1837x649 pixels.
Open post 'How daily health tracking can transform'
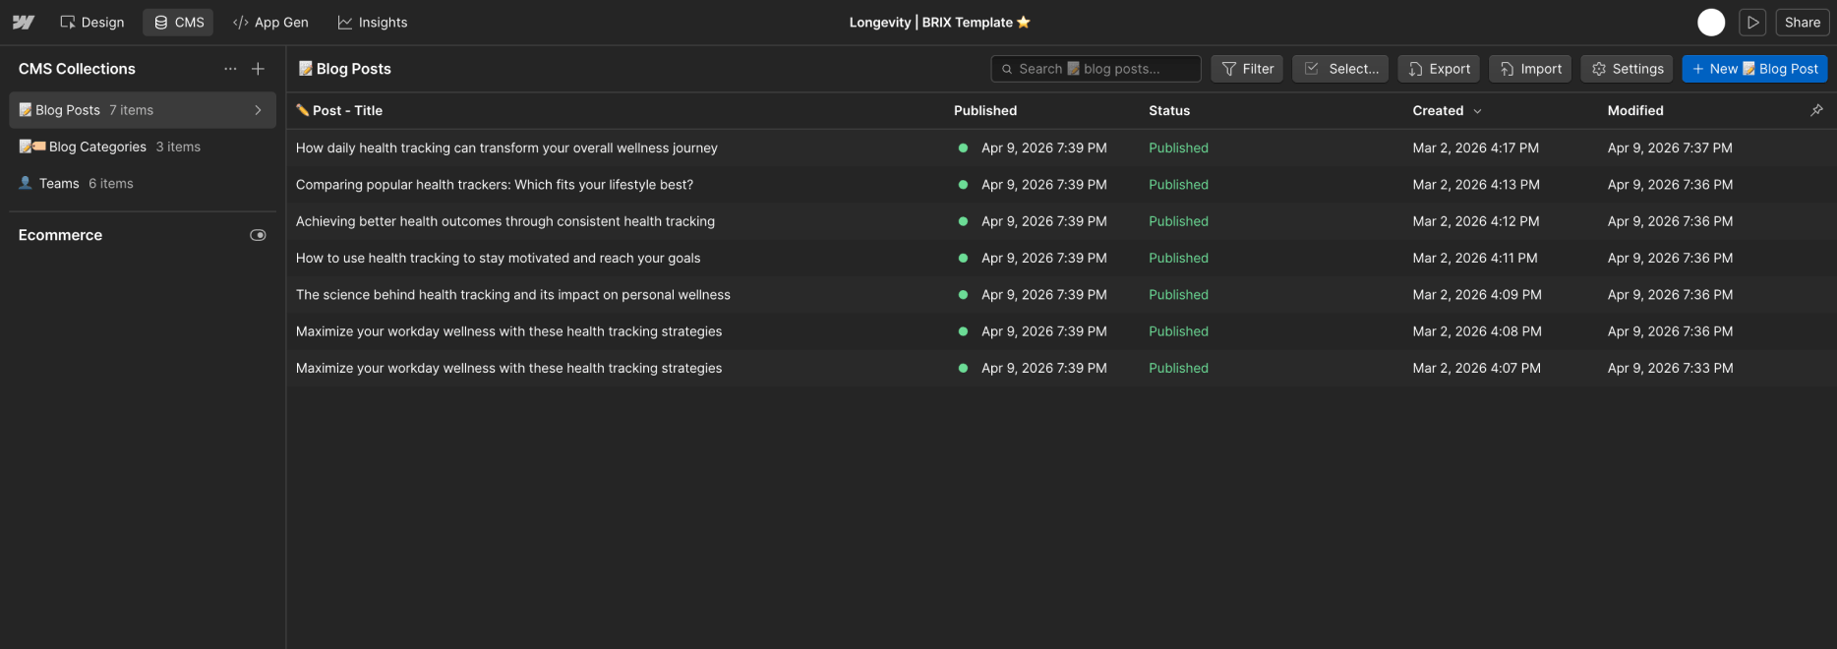(x=506, y=147)
